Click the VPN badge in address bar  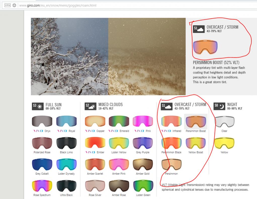7,5
